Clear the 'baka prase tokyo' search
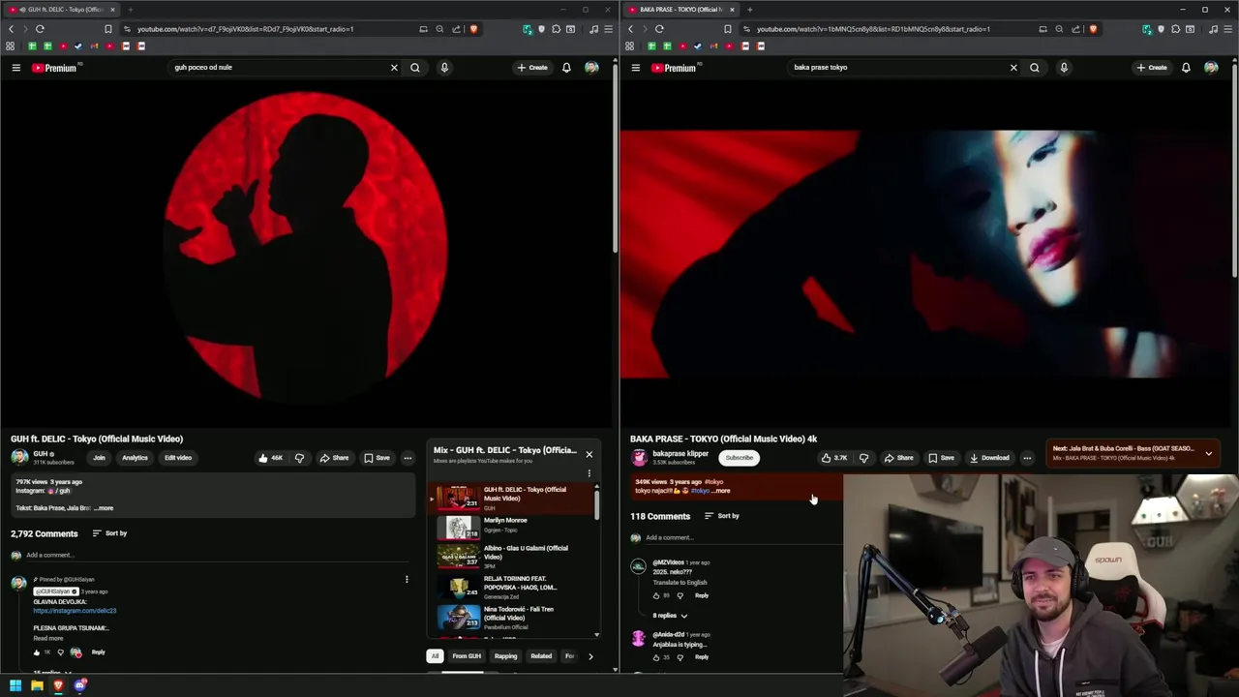The width and height of the screenshot is (1239, 697). coord(1013,68)
